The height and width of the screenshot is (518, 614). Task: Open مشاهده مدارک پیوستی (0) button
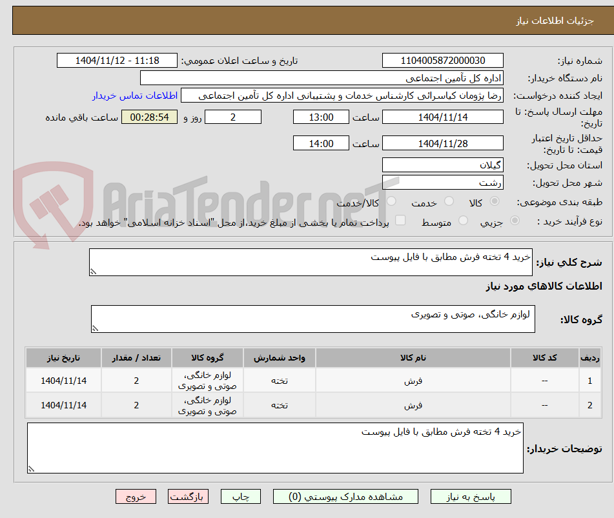[x=345, y=497]
